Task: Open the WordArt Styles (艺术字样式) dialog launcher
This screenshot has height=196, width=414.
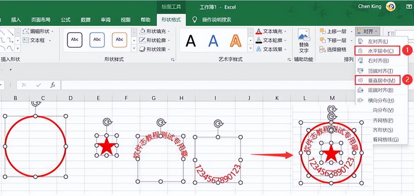Action: [x=289, y=60]
